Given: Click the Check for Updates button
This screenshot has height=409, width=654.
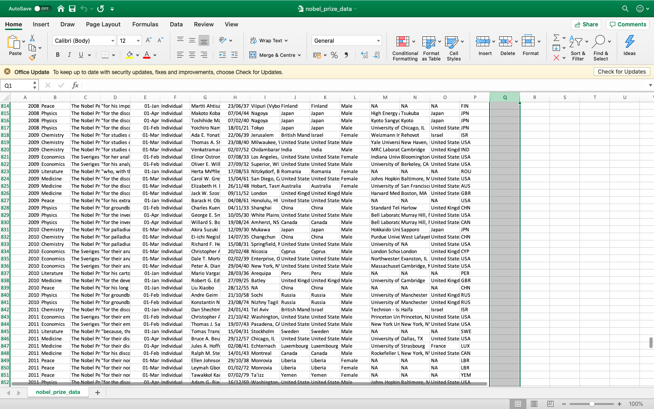Looking at the screenshot, I should point(621,71).
